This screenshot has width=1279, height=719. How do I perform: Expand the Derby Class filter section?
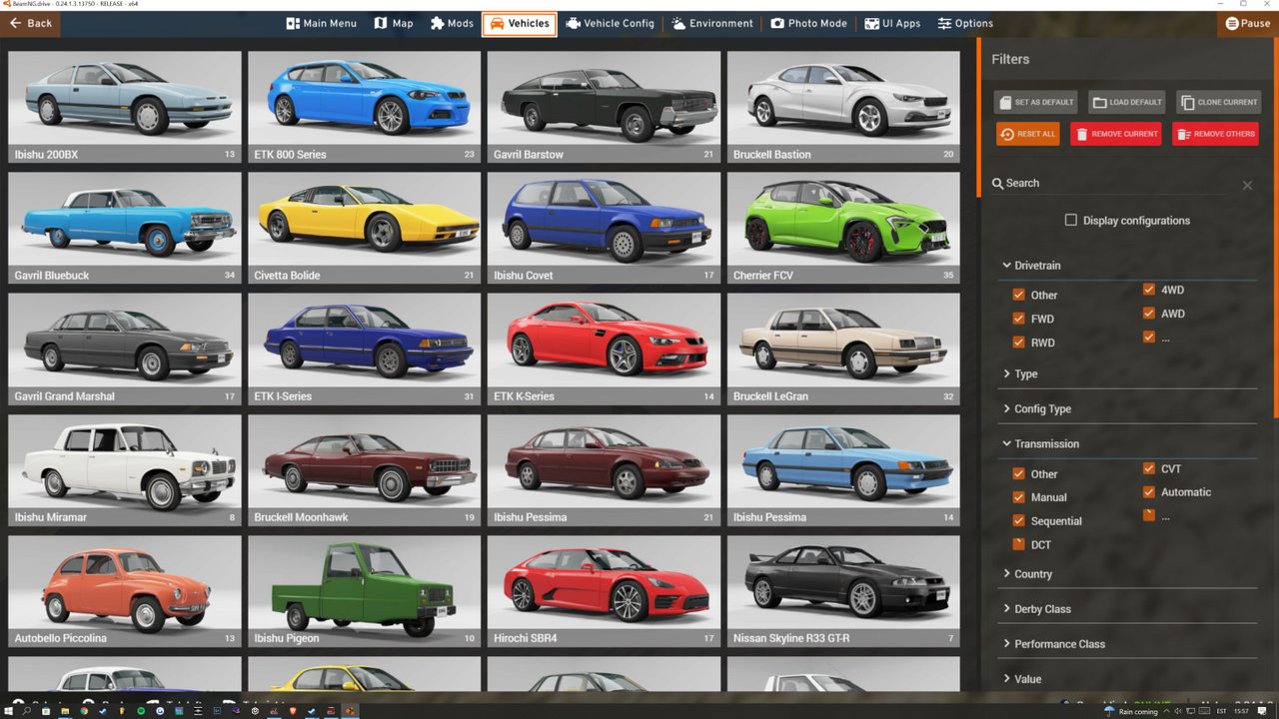[x=1127, y=609]
